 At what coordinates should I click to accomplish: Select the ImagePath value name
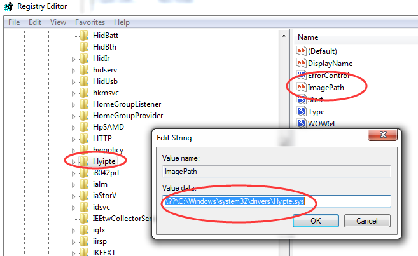(x=326, y=88)
